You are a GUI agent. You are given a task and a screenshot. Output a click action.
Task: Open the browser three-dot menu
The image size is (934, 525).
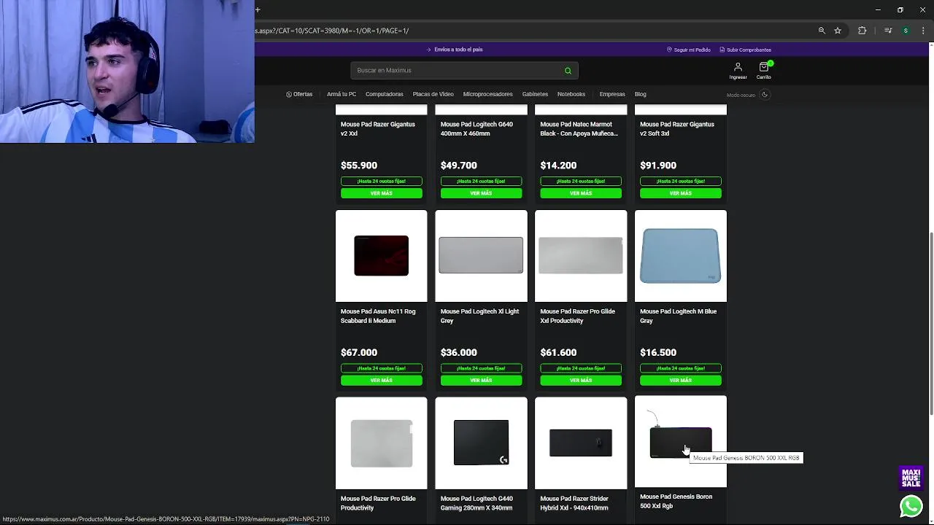(x=923, y=31)
